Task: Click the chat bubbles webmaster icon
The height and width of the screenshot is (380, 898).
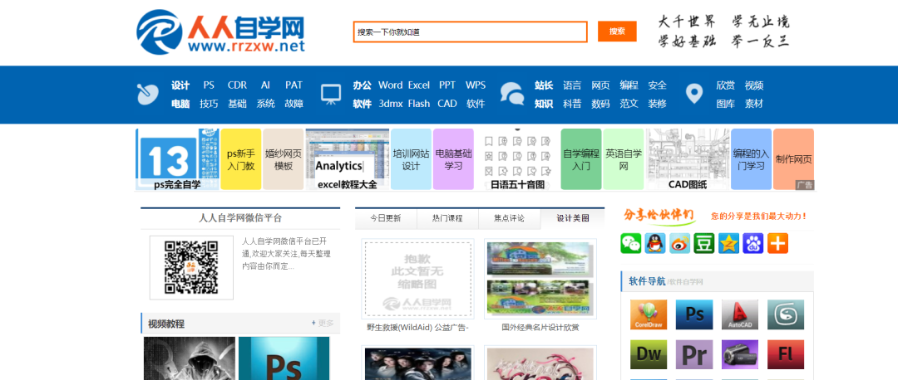Action: tap(512, 95)
